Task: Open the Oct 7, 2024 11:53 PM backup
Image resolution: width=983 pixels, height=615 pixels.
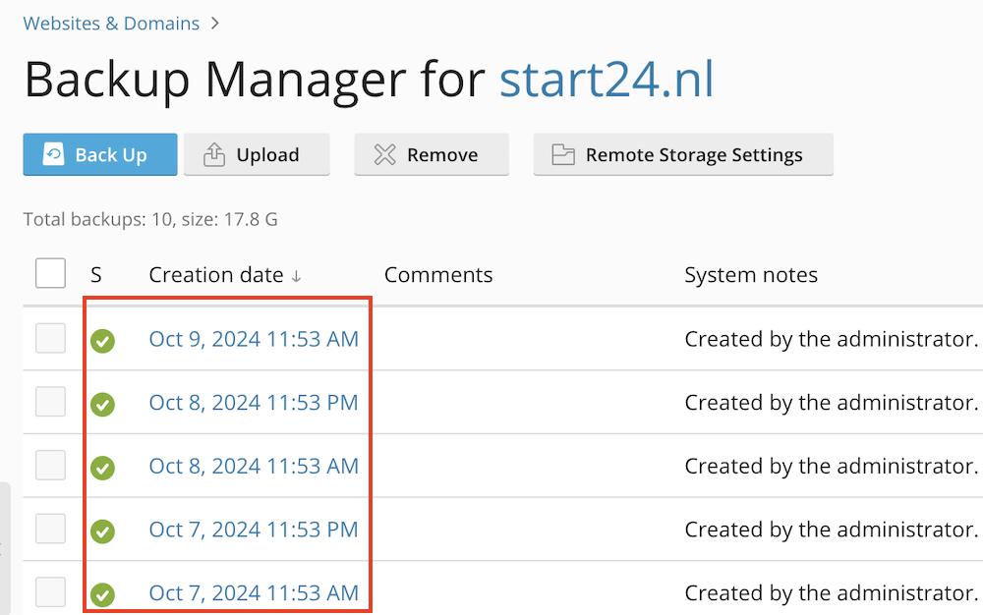Action: point(254,530)
